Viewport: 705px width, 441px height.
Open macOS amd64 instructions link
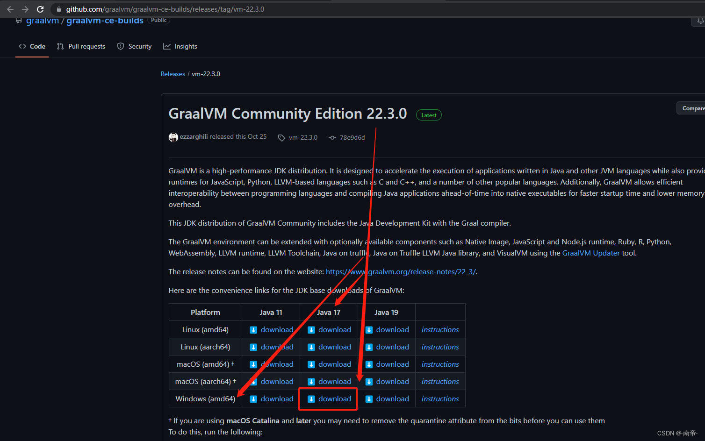tap(440, 364)
